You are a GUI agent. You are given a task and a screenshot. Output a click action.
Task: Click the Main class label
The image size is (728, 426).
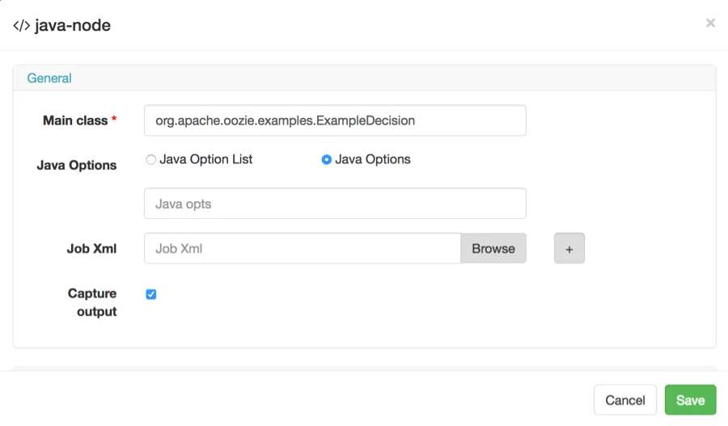[75, 120]
